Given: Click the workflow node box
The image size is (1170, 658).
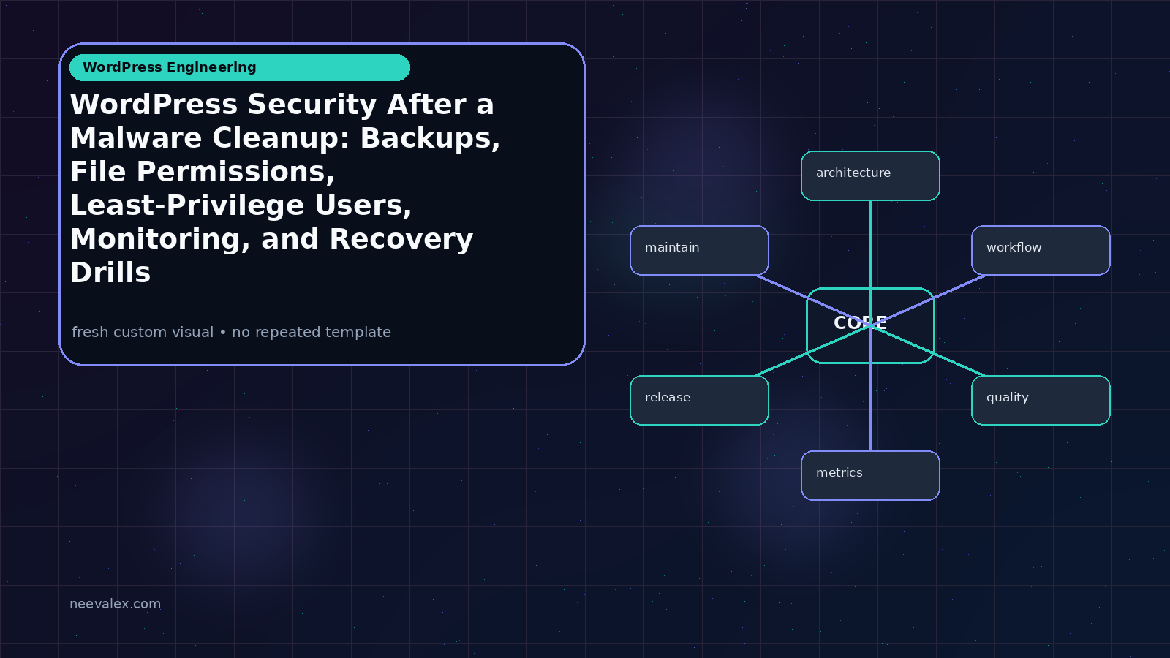Looking at the screenshot, I should click(x=1041, y=251).
